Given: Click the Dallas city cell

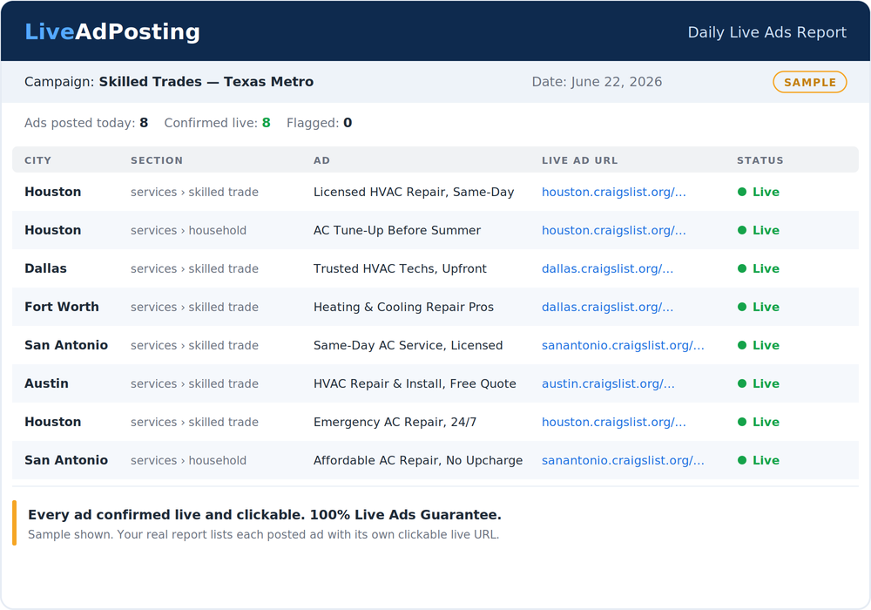Looking at the screenshot, I should [45, 268].
